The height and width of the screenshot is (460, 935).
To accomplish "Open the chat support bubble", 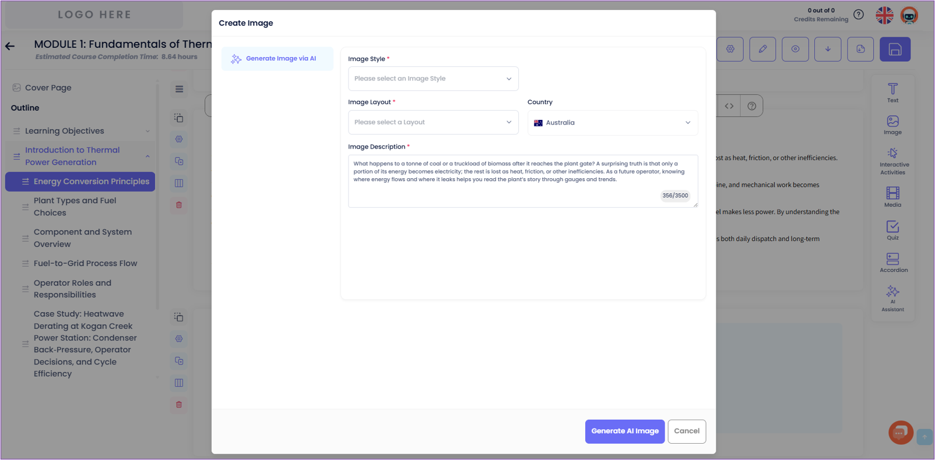I will pyautogui.click(x=900, y=433).
